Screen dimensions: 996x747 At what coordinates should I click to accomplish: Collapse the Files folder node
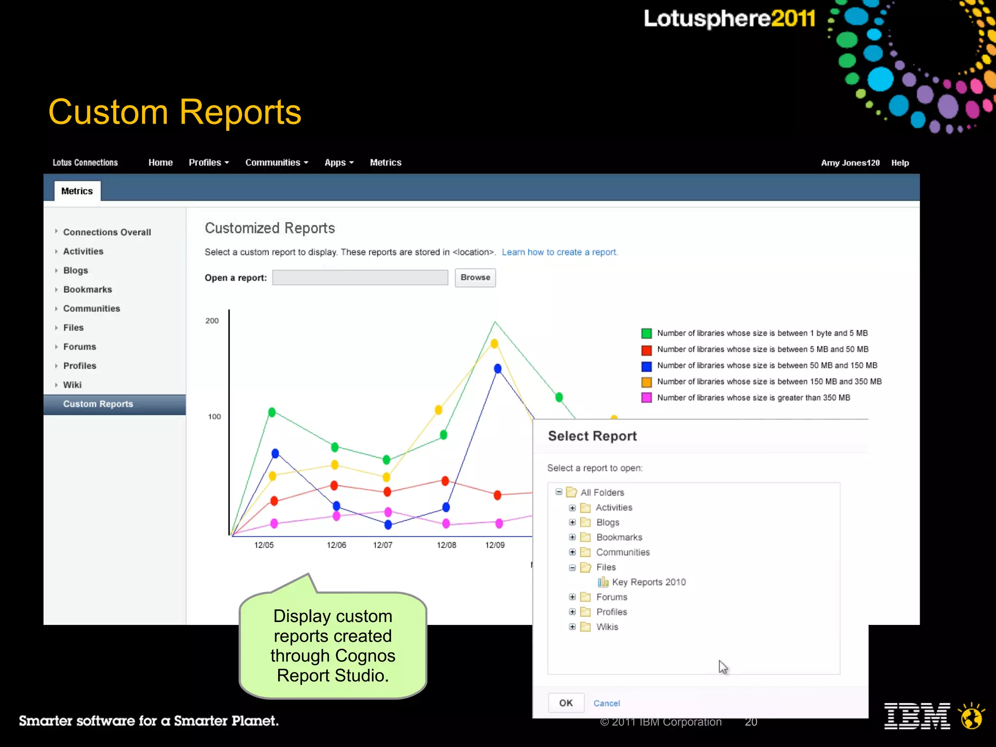tap(572, 568)
